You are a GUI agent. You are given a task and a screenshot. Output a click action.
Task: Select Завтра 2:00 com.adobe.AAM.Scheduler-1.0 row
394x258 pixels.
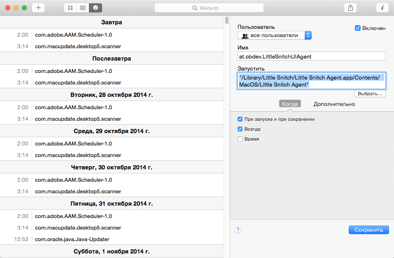click(x=112, y=35)
